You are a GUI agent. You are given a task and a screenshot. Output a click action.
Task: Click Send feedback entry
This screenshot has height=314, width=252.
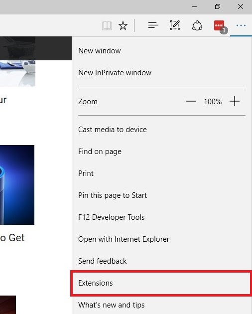point(162,261)
